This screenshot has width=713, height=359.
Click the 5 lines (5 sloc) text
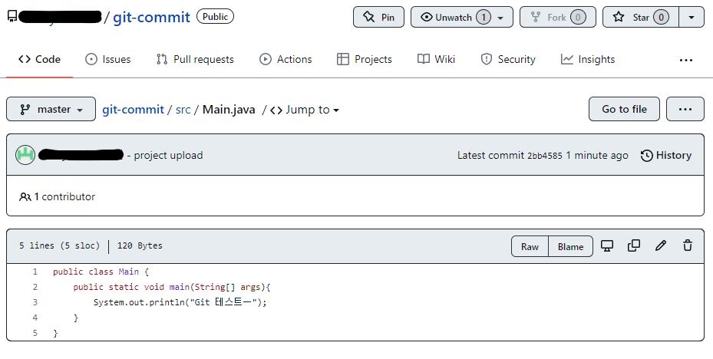click(59, 245)
